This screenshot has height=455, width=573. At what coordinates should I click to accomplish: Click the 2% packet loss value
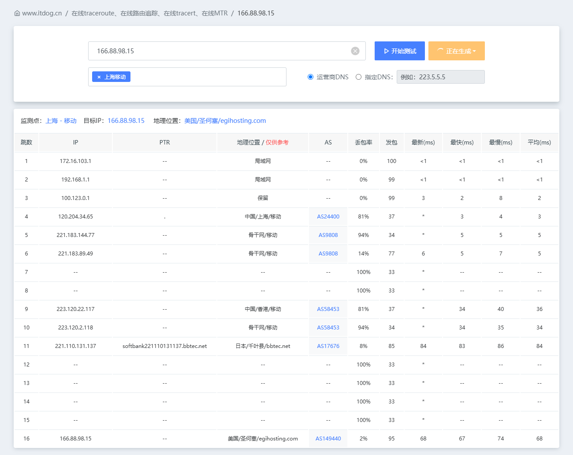364,439
